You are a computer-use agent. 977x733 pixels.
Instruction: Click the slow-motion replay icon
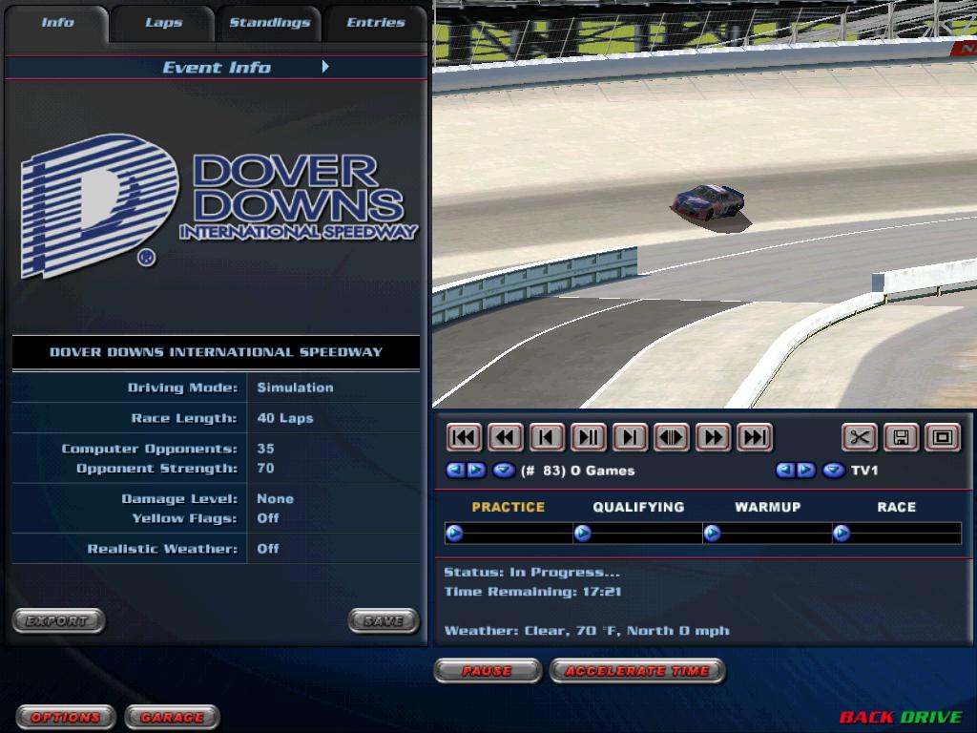[x=672, y=437]
